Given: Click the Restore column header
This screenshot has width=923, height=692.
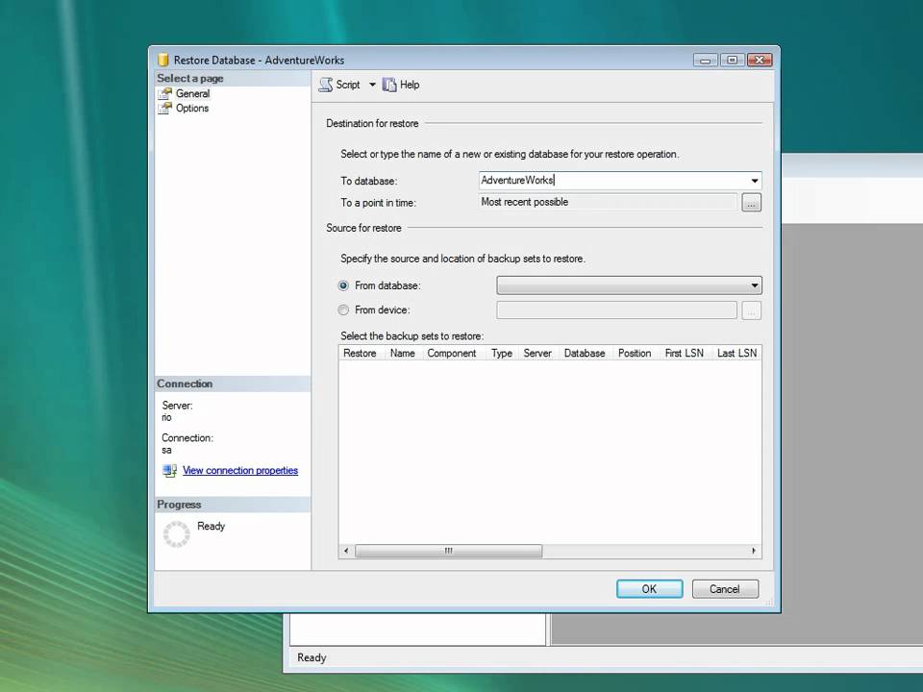Looking at the screenshot, I should pyautogui.click(x=360, y=353).
